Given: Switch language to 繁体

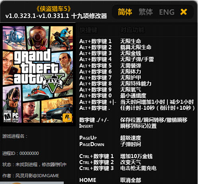Looking at the screenshot, I should pyautogui.click(x=146, y=12).
